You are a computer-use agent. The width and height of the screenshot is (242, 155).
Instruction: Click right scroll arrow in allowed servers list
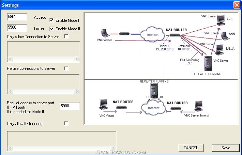(x=76, y=59)
